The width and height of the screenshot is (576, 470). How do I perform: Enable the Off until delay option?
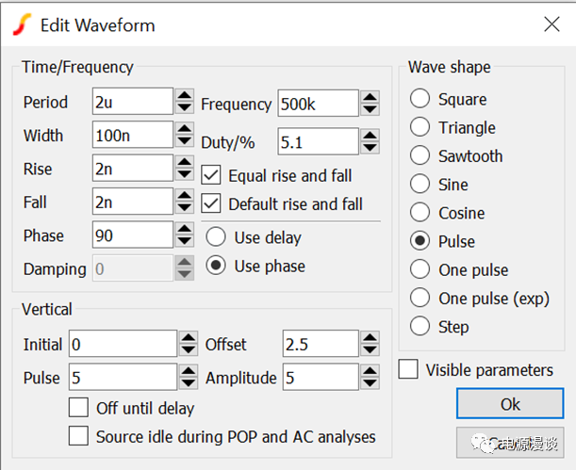(79, 408)
